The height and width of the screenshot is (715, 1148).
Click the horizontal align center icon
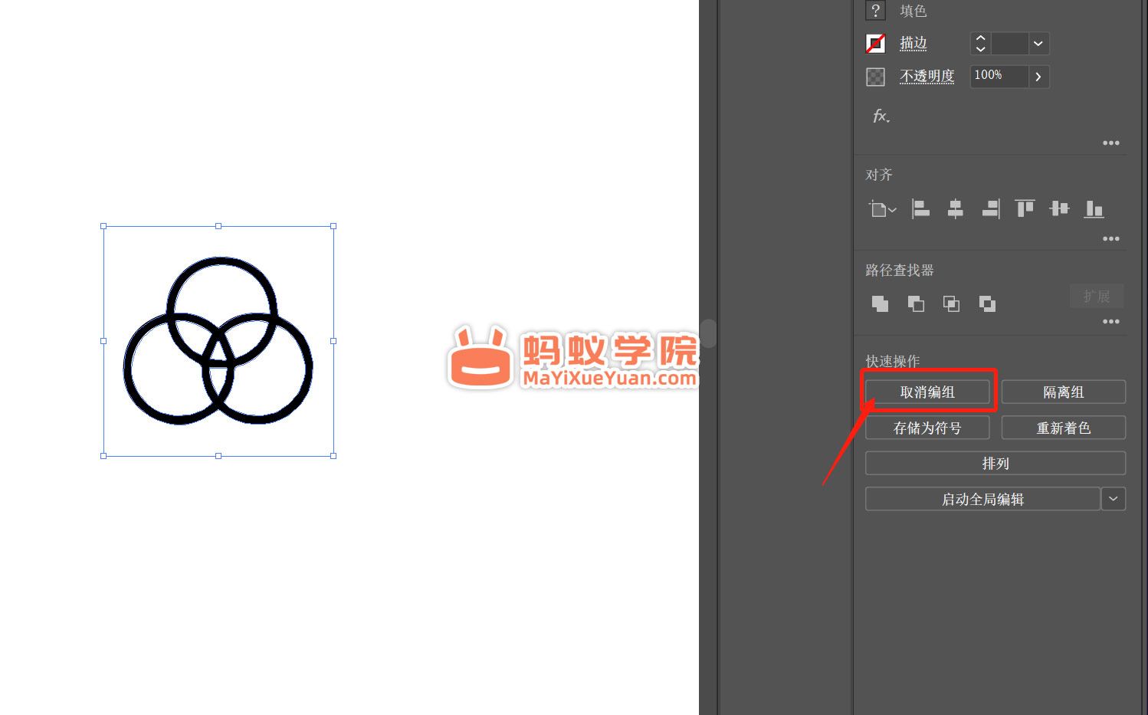[x=955, y=208]
